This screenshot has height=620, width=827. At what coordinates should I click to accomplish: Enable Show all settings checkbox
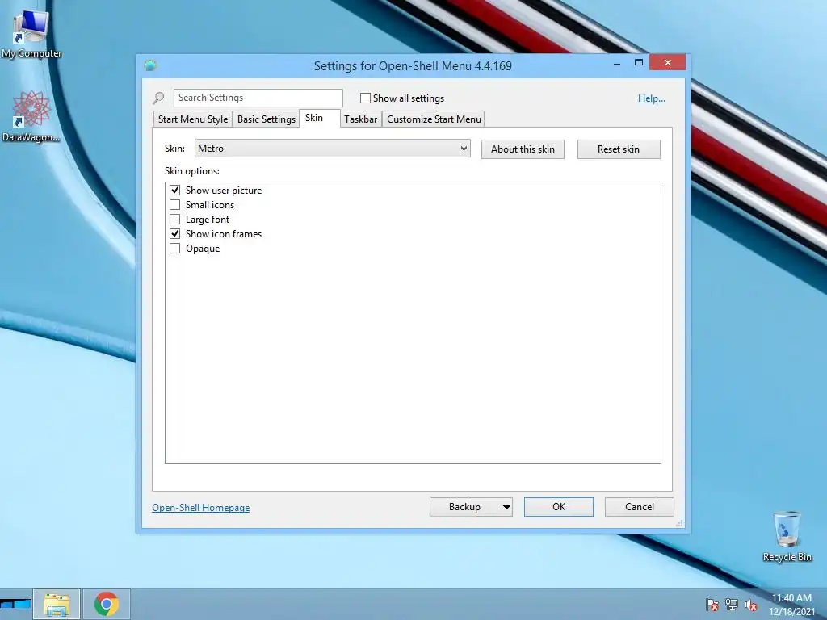(x=365, y=98)
